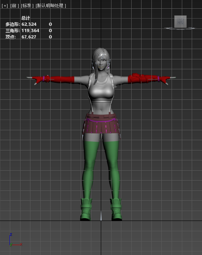
Task: Click the 顶点 vertex count value 67,627
Action: pos(29,37)
